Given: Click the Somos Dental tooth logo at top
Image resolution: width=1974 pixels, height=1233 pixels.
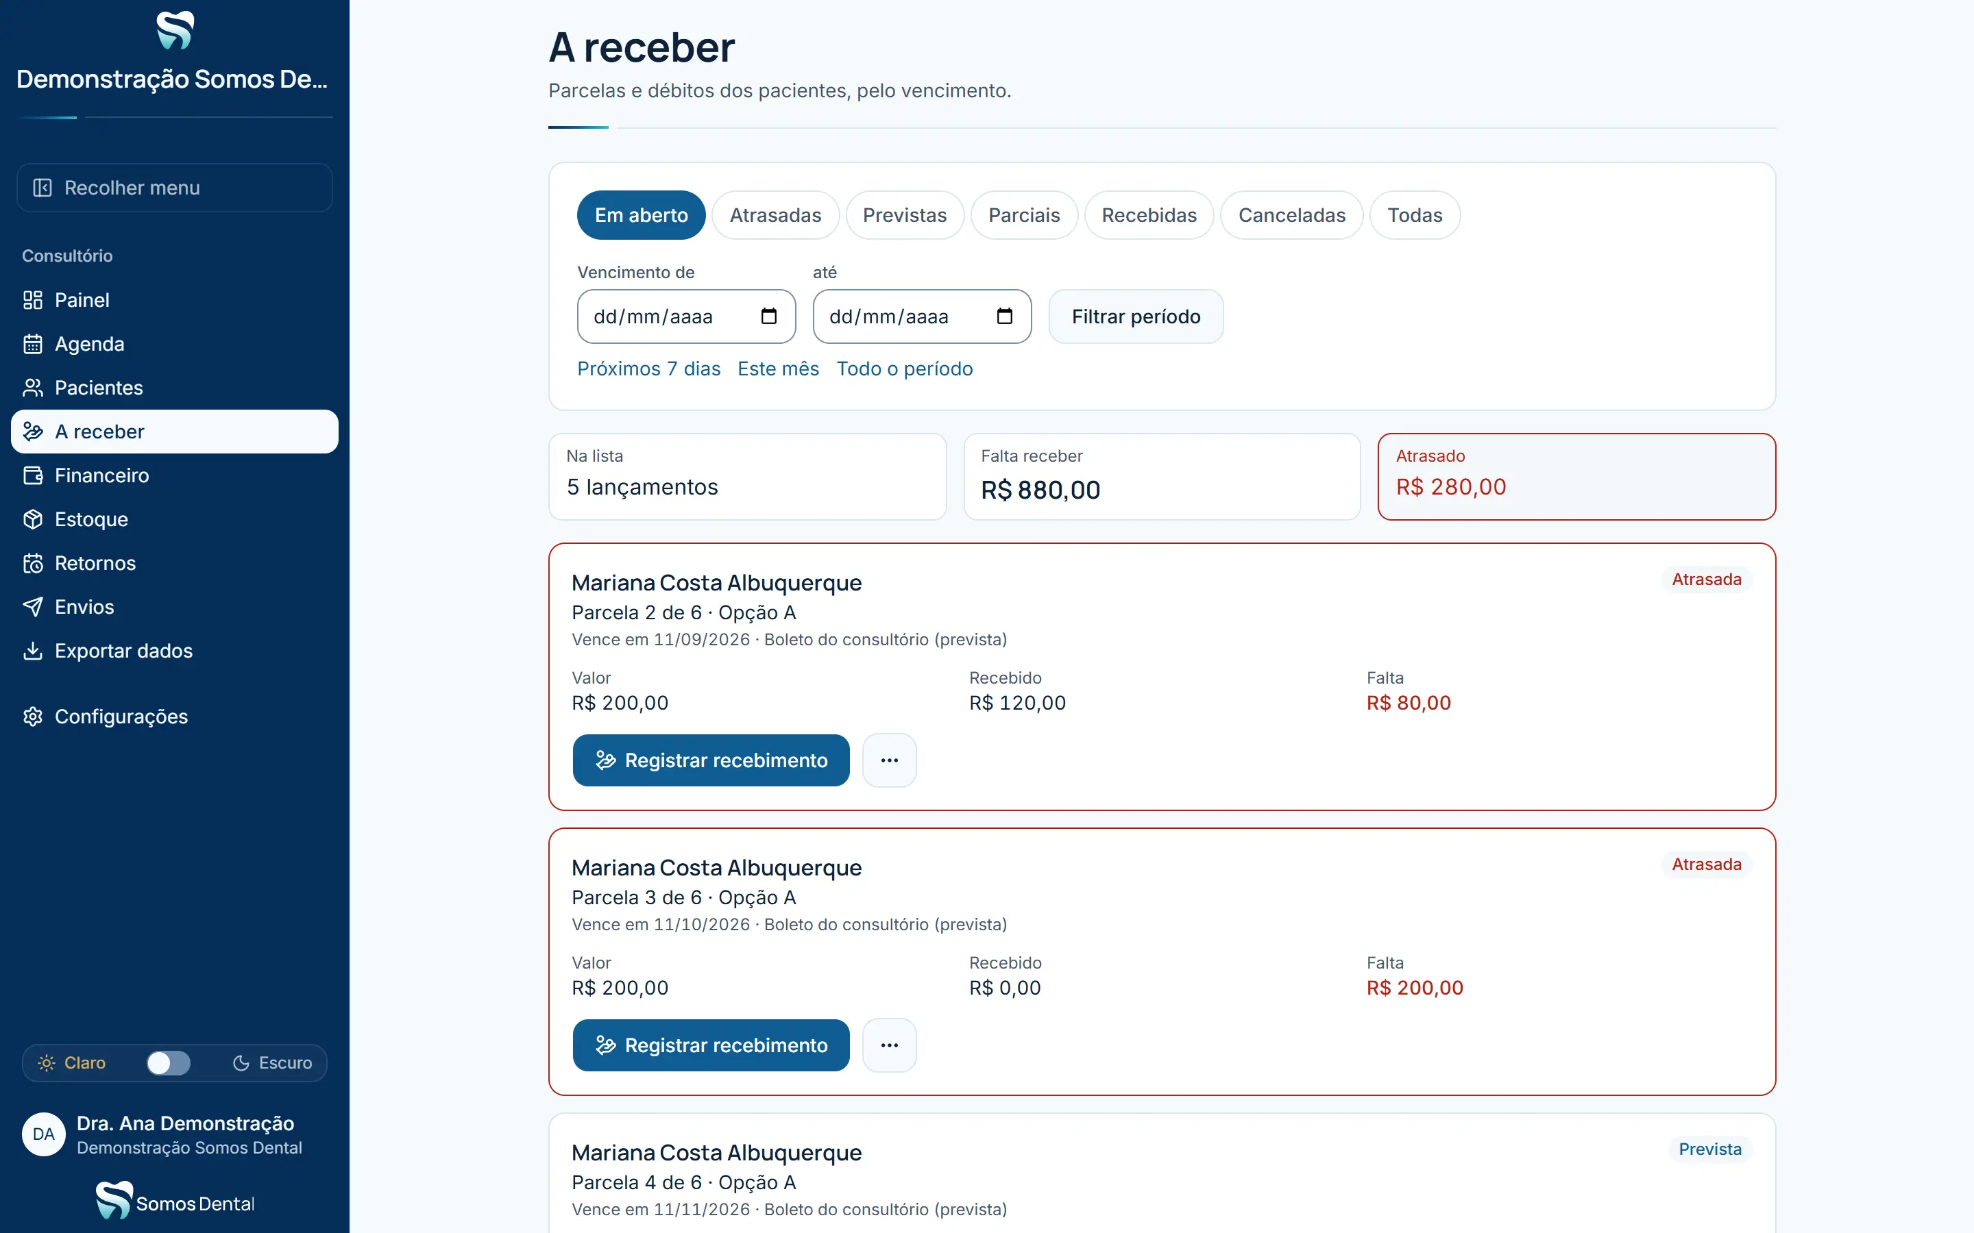Looking at the screenshot, I should [x=175, y=30].
